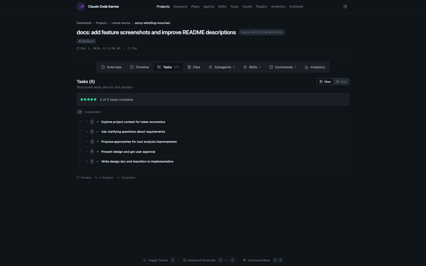
Task: Expand task 5 Write design doc chevron
Action: tap(86, 161)
